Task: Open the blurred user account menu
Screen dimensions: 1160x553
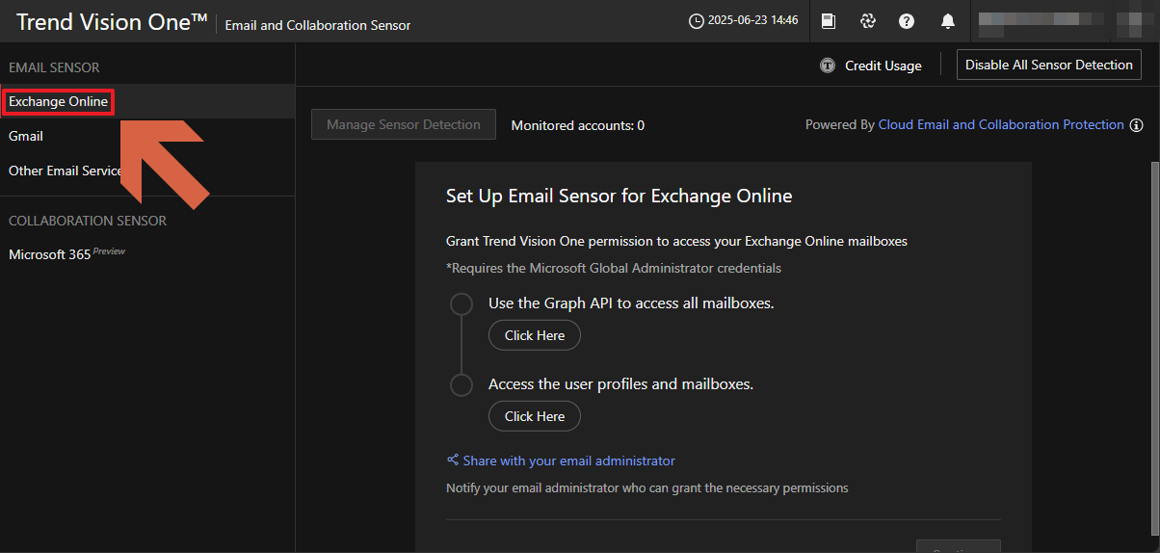Action: [1060, 21]
